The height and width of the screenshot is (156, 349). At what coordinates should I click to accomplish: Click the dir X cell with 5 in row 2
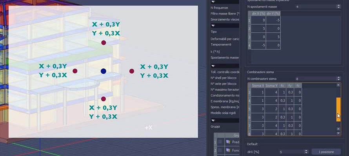(x=258, y=28)
